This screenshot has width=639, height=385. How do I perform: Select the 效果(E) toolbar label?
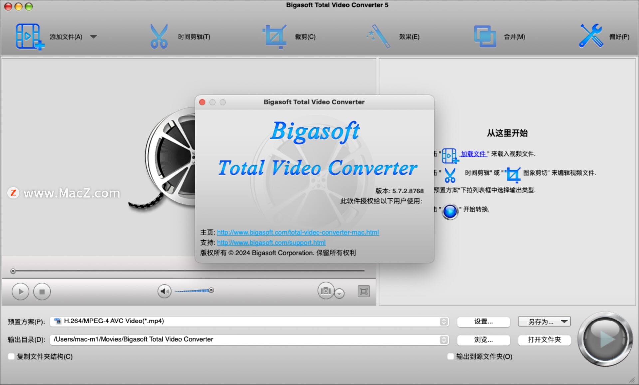[409, 37]
